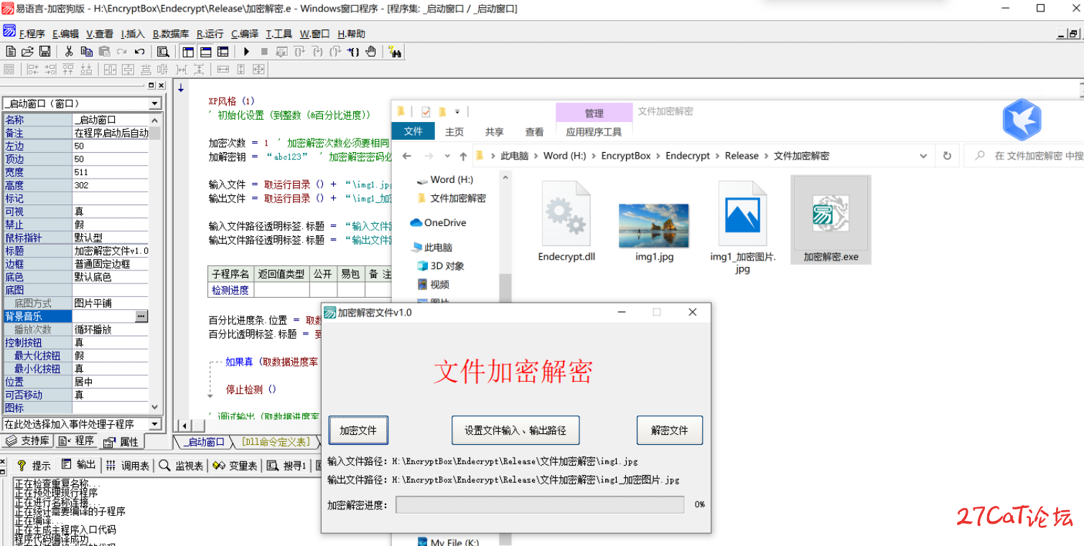The width and height of the screenshot is (1084, 546).
Task: Click the ellipsis button beside 背景音乐
Action: (141, 316)
